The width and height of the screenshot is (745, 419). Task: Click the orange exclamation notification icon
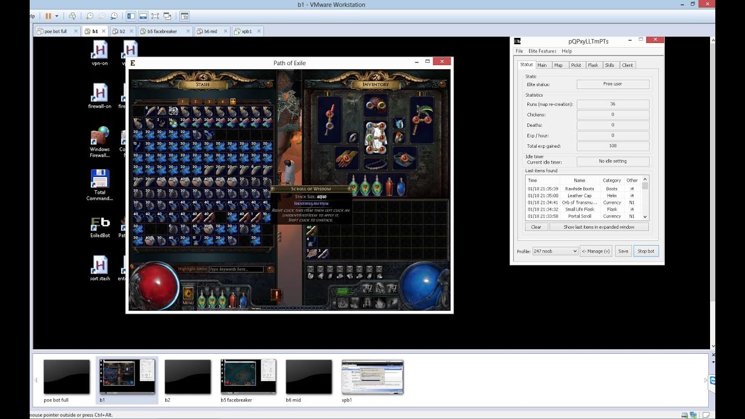[276, 295]
